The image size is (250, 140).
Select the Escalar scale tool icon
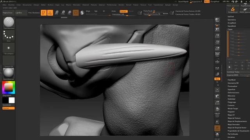pyautogui.click(x=63, y=13)
